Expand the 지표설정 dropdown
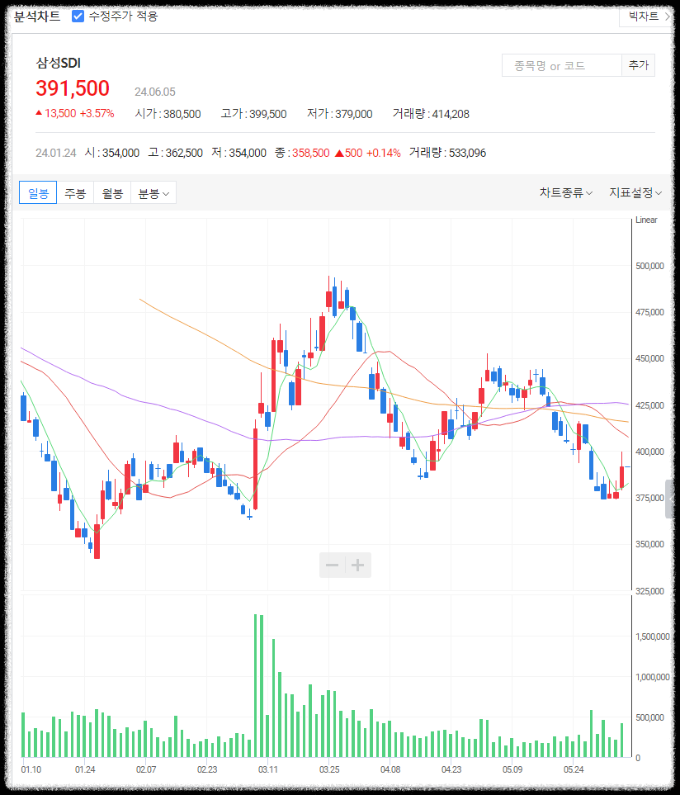680x795 pixels. tap(635, 192)
